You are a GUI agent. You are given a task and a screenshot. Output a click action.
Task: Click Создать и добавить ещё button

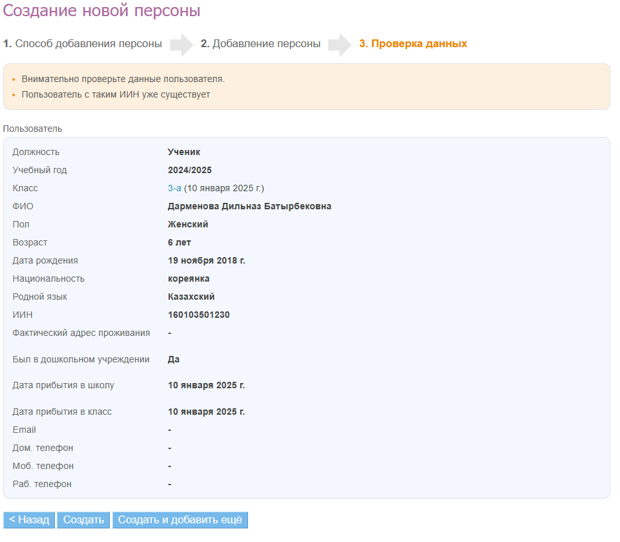[x=180, y=520]
